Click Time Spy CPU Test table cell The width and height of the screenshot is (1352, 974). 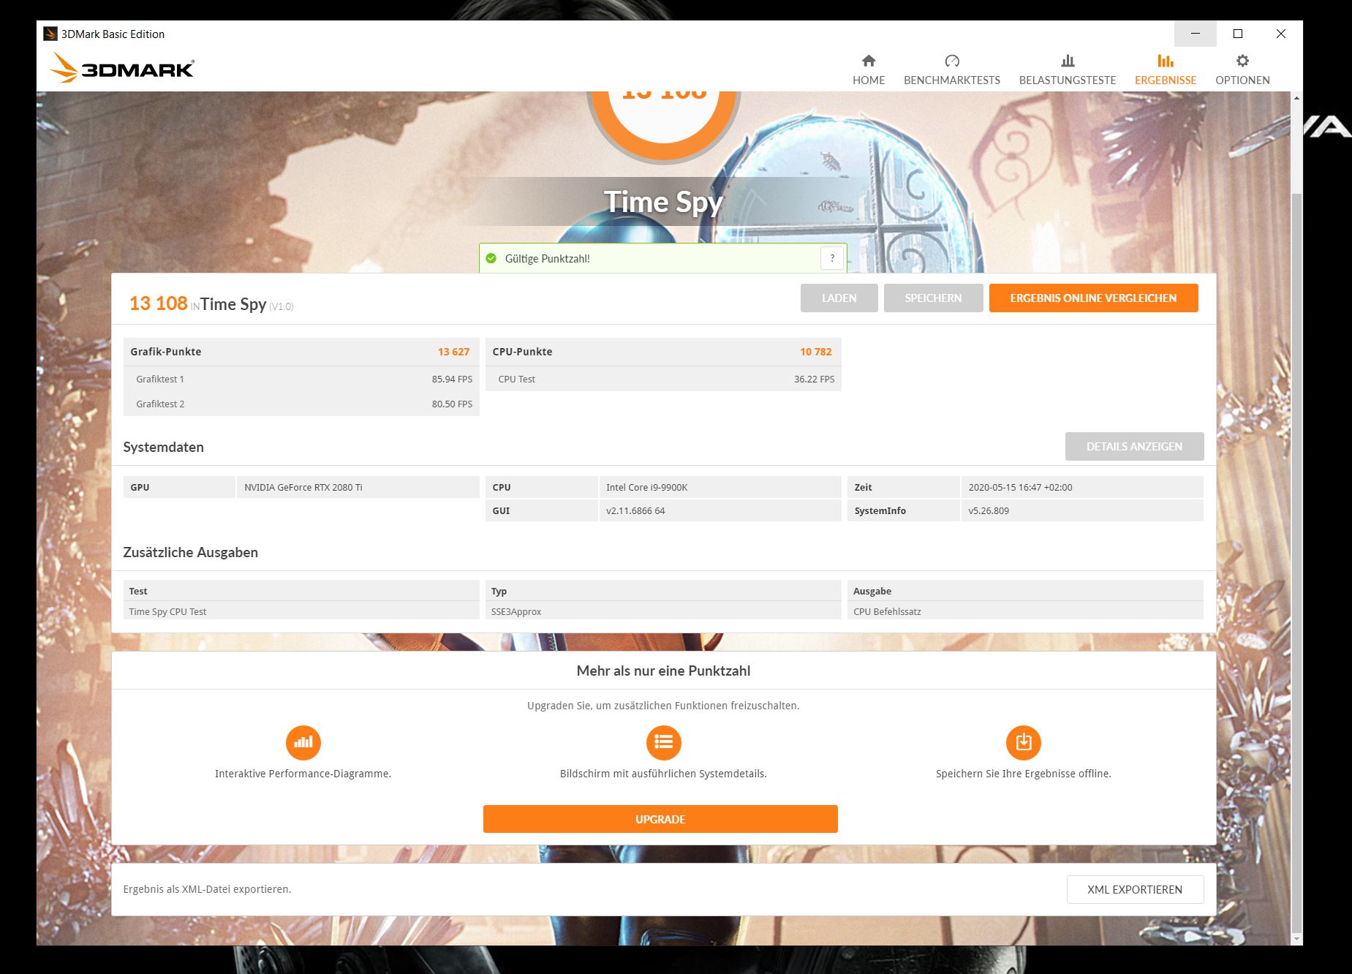[x=301, y=611]
